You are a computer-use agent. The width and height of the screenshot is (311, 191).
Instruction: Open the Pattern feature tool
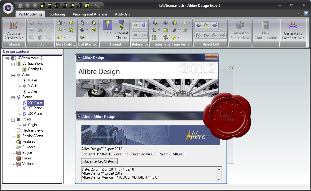[155, 37]
